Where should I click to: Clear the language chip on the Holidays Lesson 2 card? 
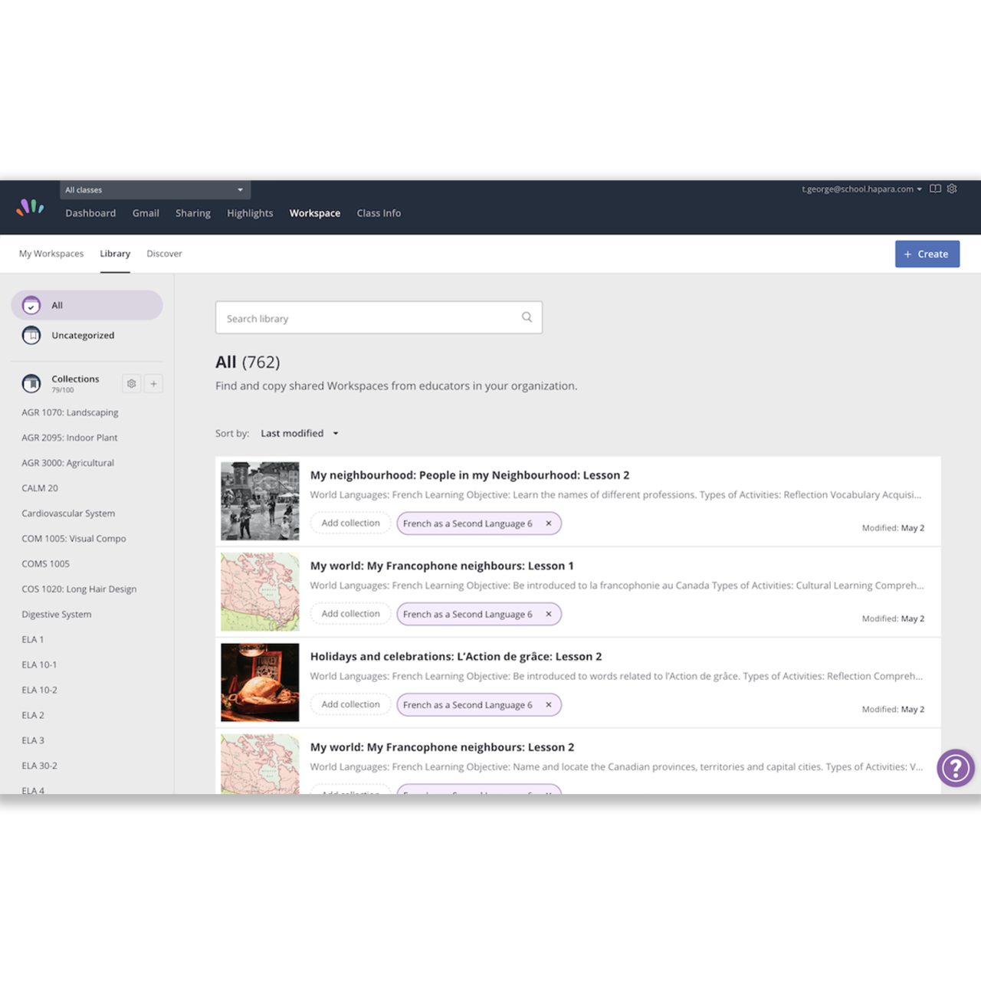pyautogui.click(x=549, y=704)
